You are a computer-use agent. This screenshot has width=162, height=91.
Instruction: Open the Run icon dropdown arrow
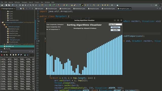52,5
